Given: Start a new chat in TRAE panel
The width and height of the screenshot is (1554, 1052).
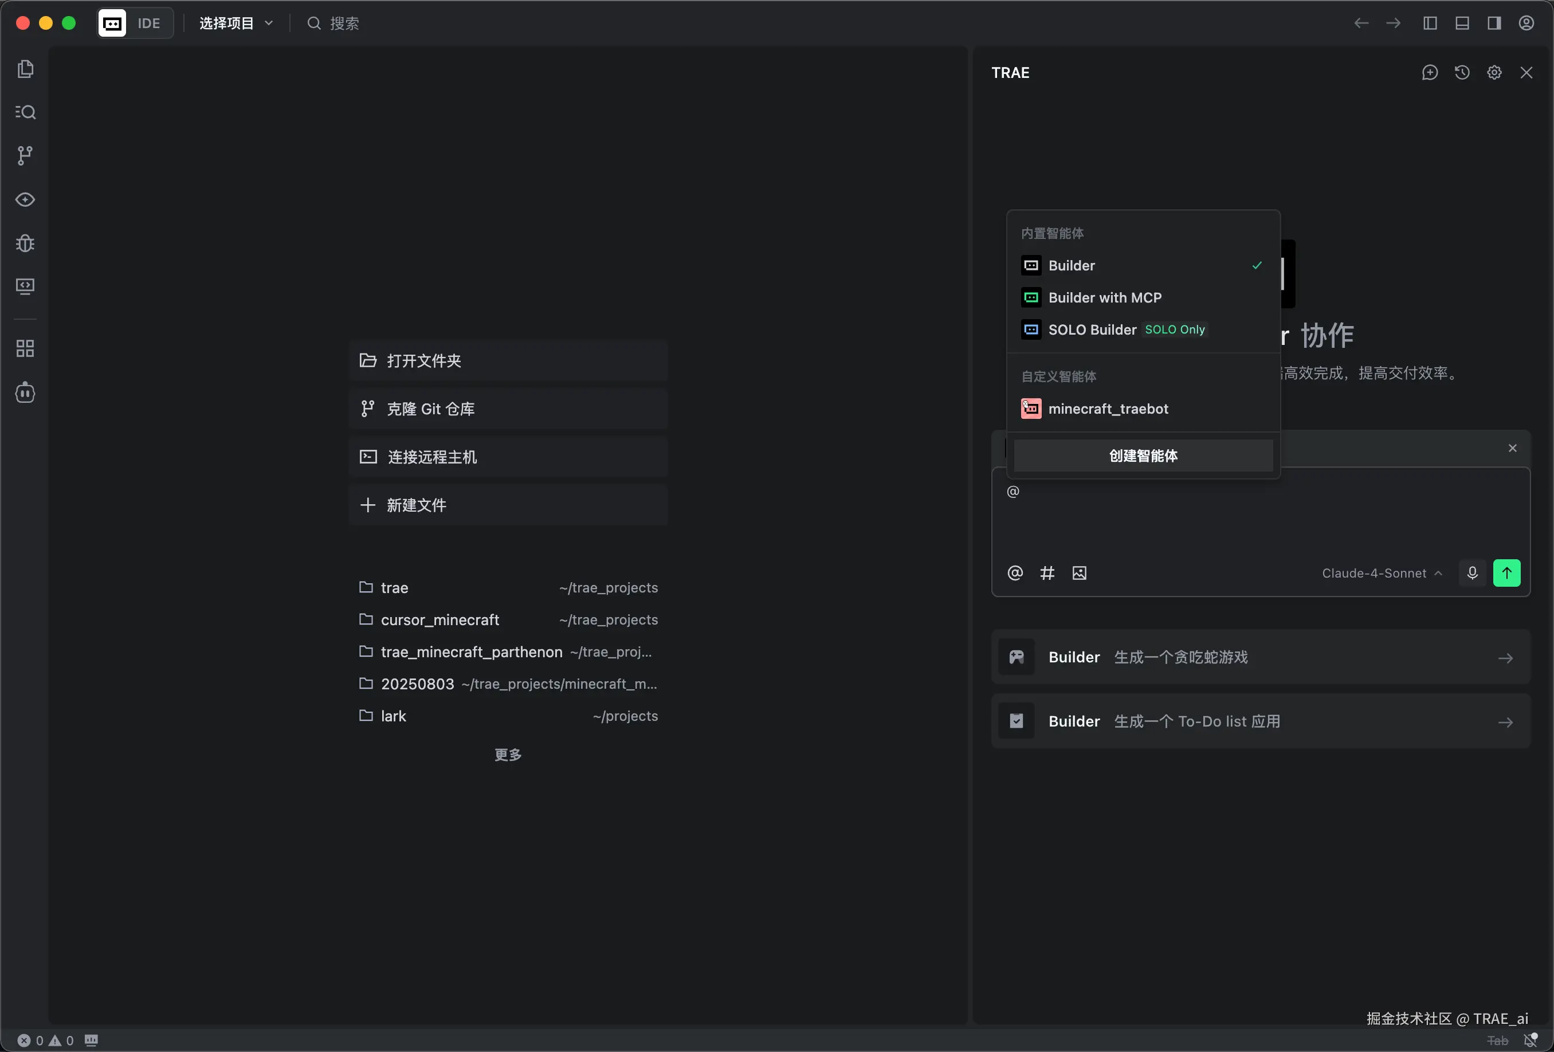Looking at the screenshot, I should pos(1430,72).
